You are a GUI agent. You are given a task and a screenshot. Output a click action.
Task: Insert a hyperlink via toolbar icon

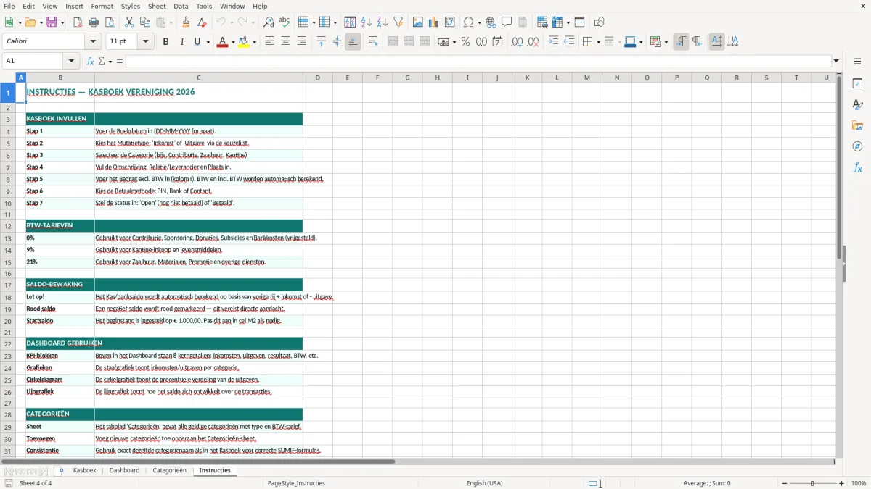click(x=491, y=22)
